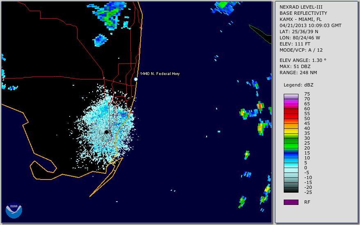360x225 pixels.
Task: Click the 'Legend: dBZ' heading
Action: pos(298,85)
